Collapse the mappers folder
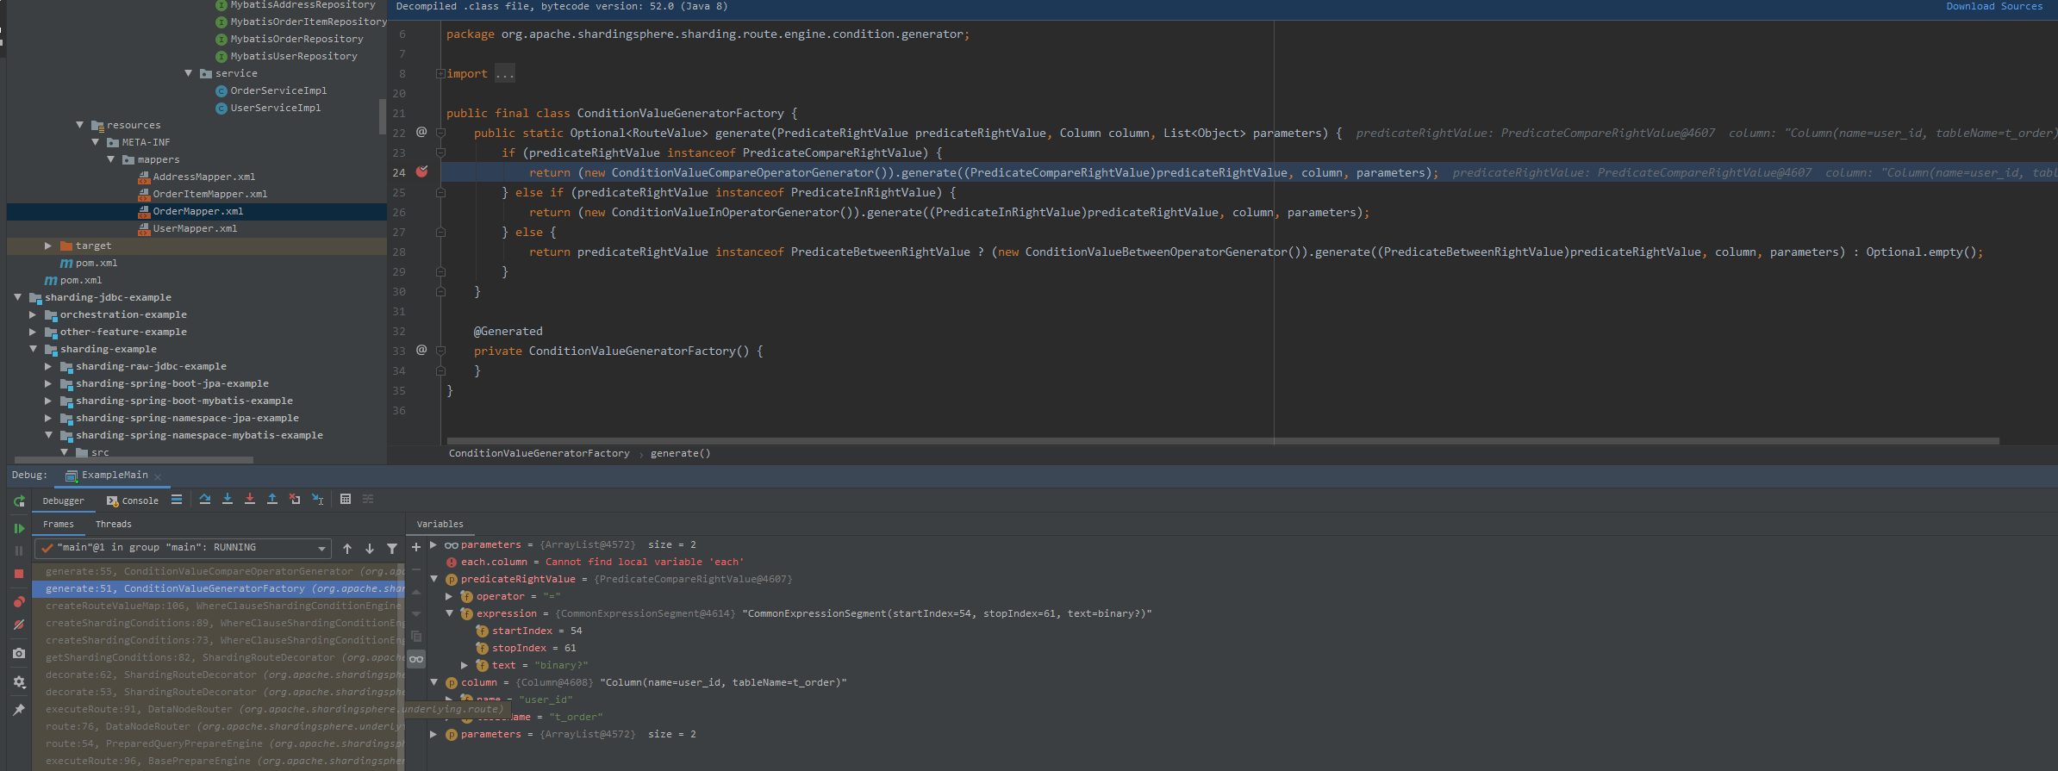Viewport: 2058px width, 771px height. tap(111, 159)
